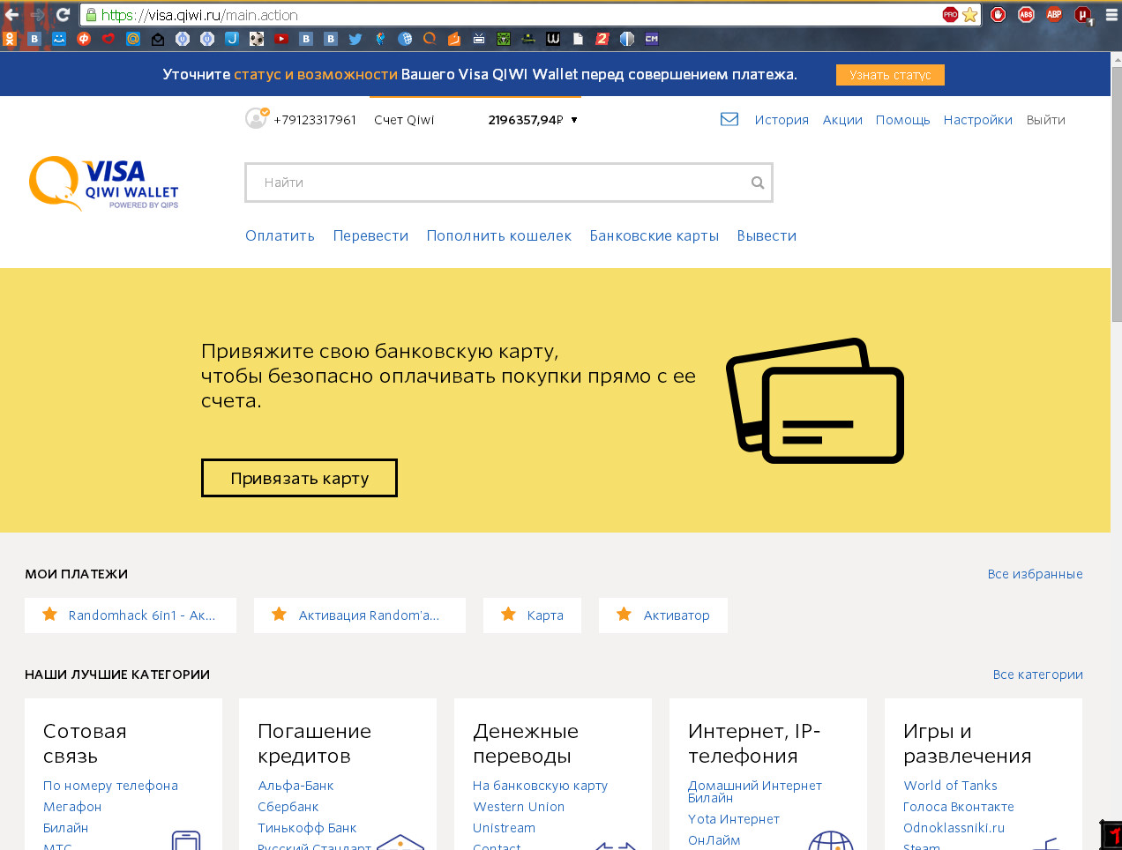
Task: Open the TV set bookmark icon
Action: [x=479, y=38]
